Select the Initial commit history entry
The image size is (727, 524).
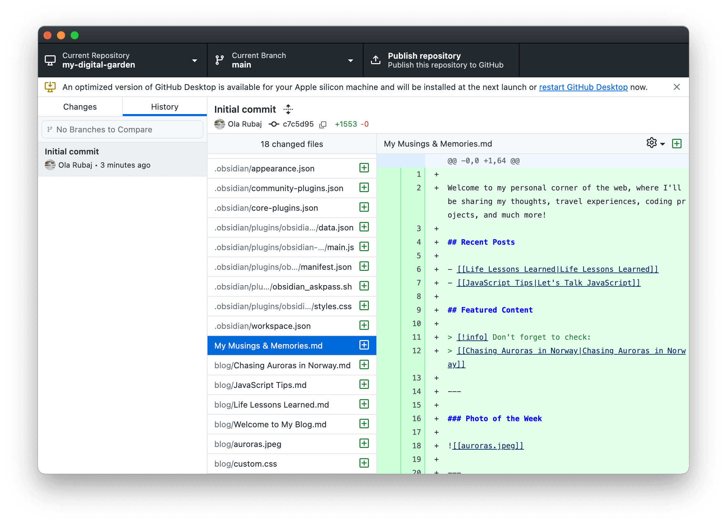click(122, 158)
